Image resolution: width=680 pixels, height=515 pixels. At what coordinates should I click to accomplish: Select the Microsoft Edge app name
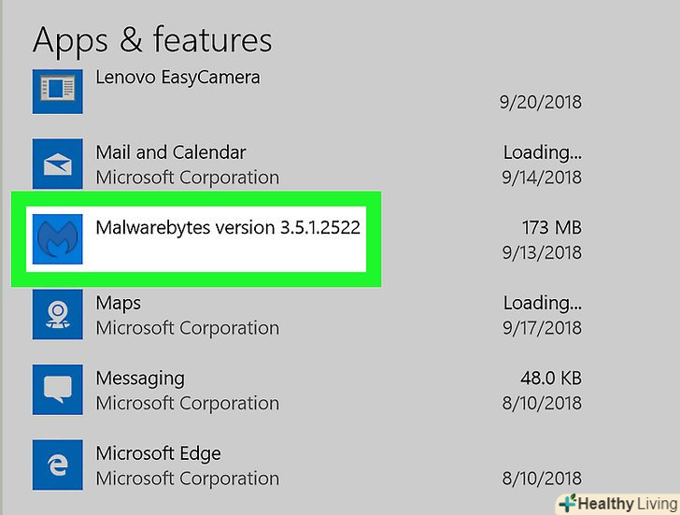coord(159,453)
